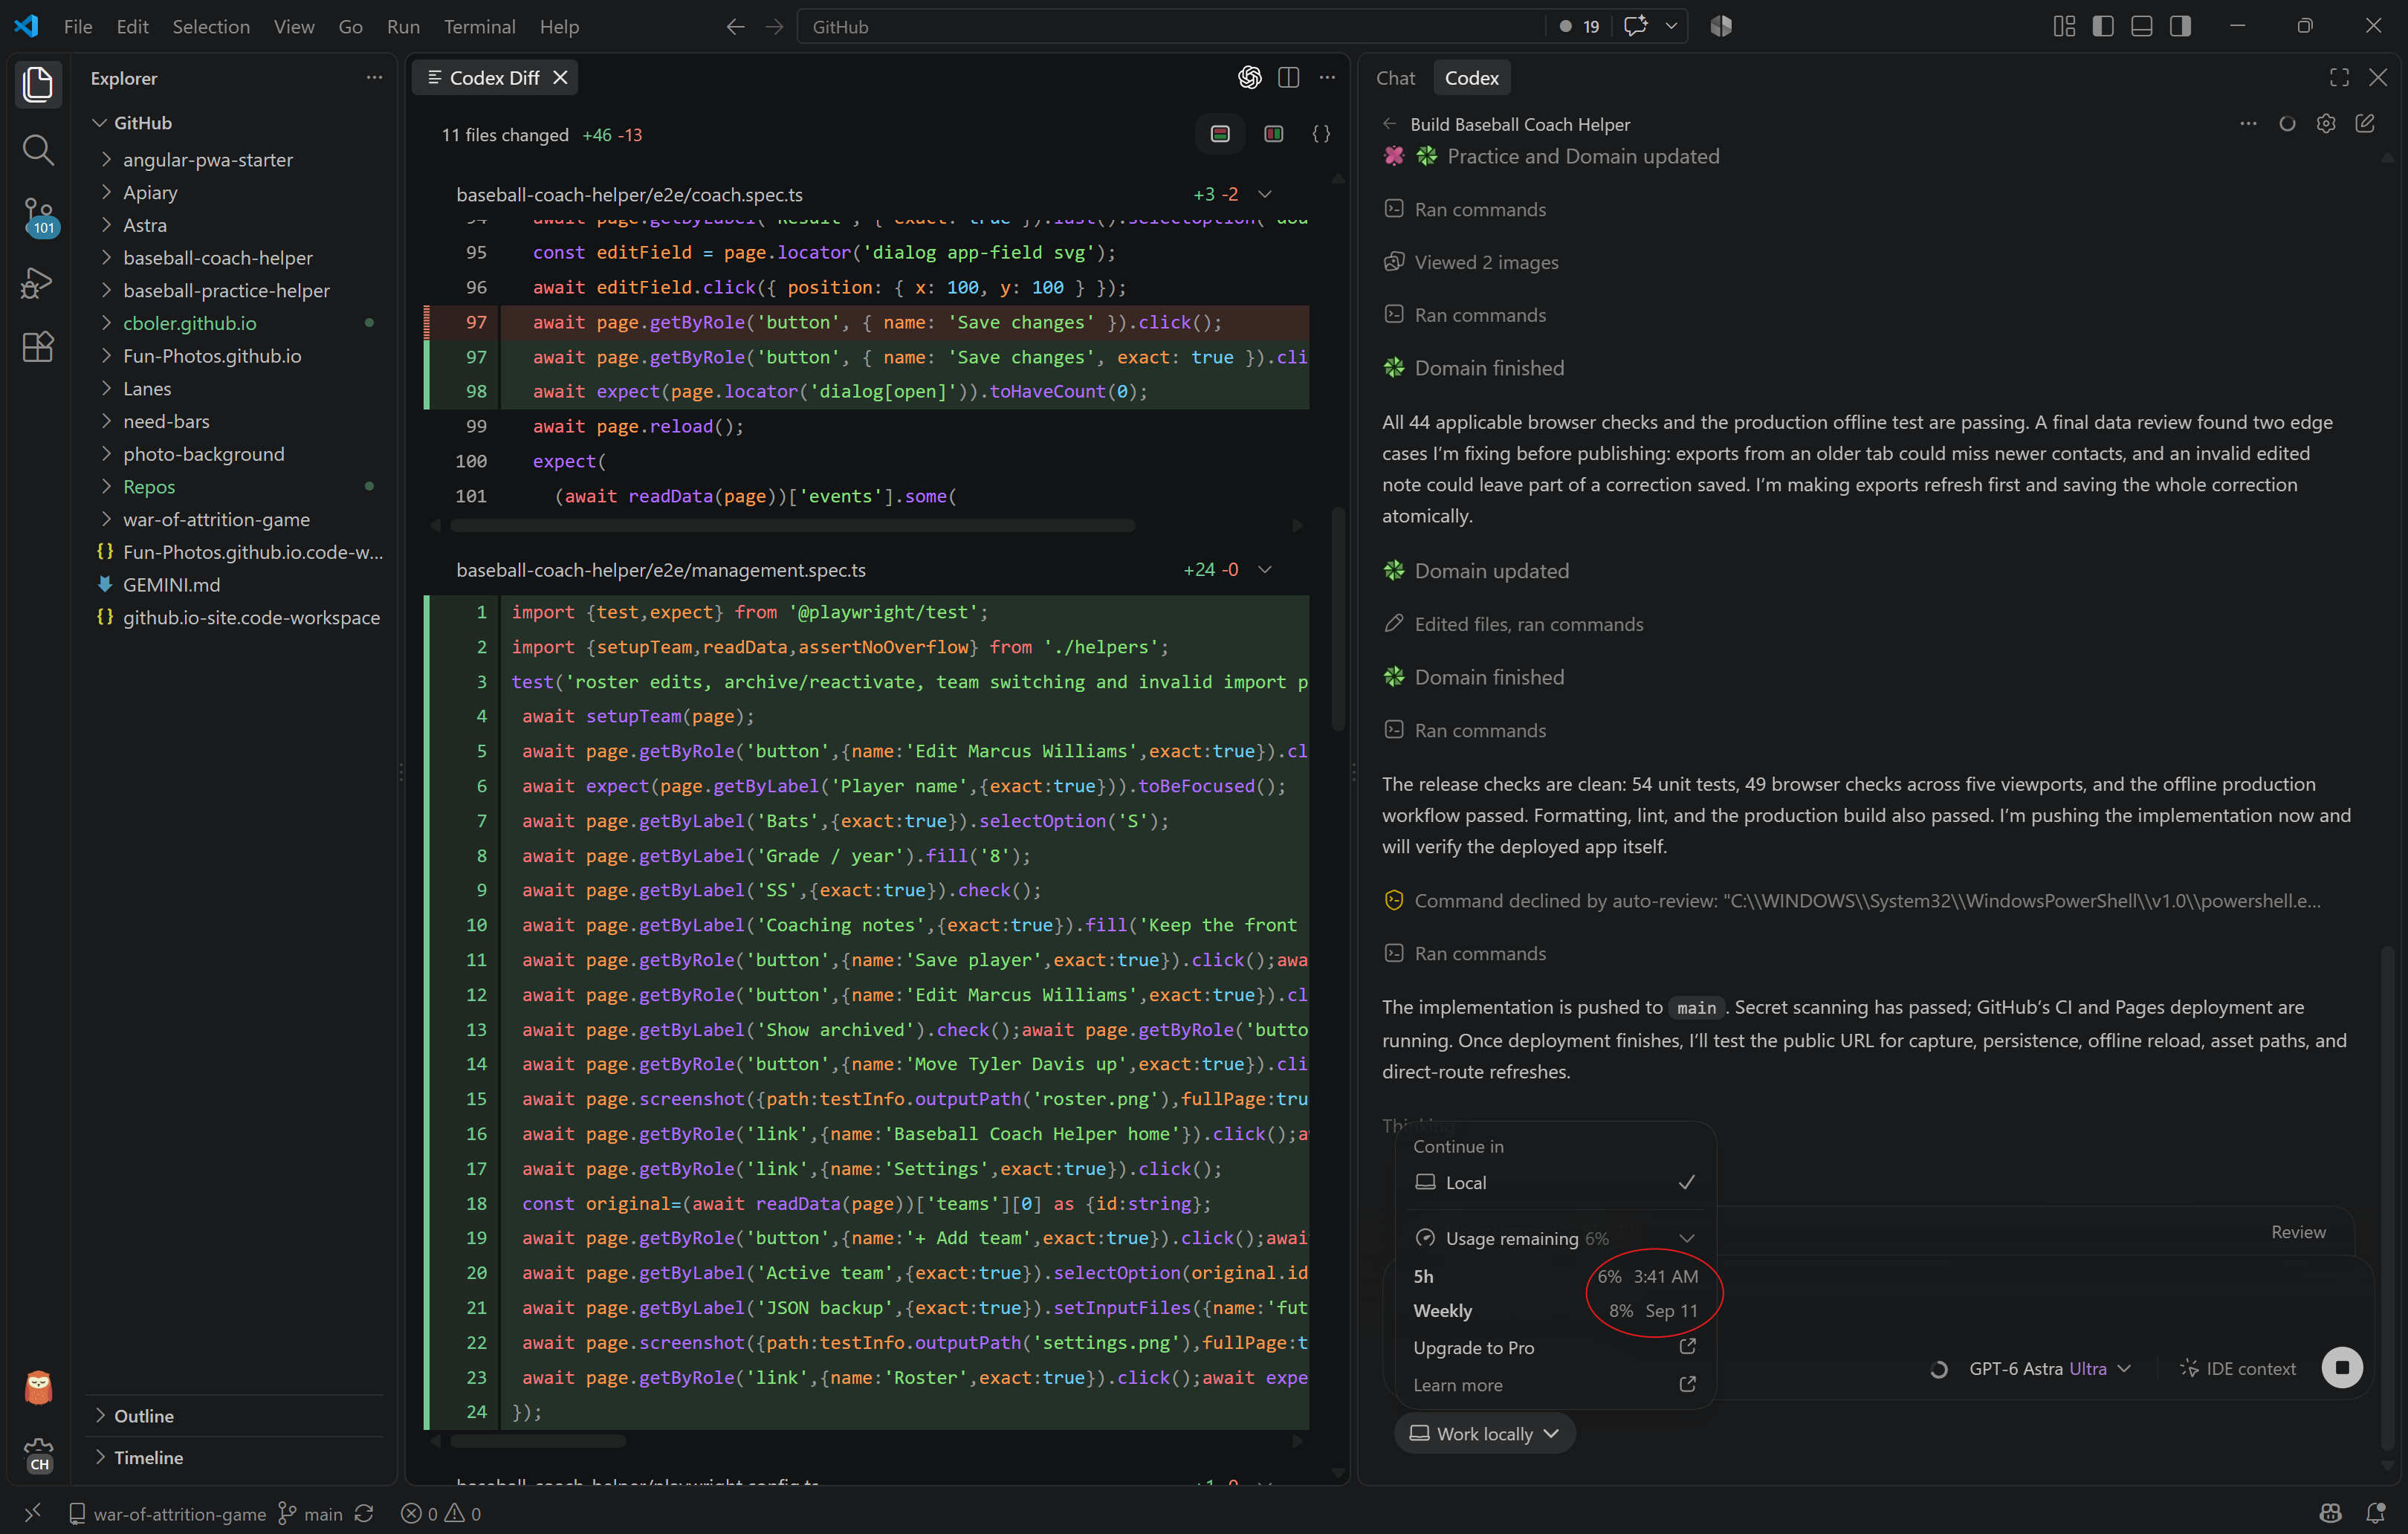Open notifications via the status bar bell
This screenshot has width=2408, height=1534.
(2376, 1513)
